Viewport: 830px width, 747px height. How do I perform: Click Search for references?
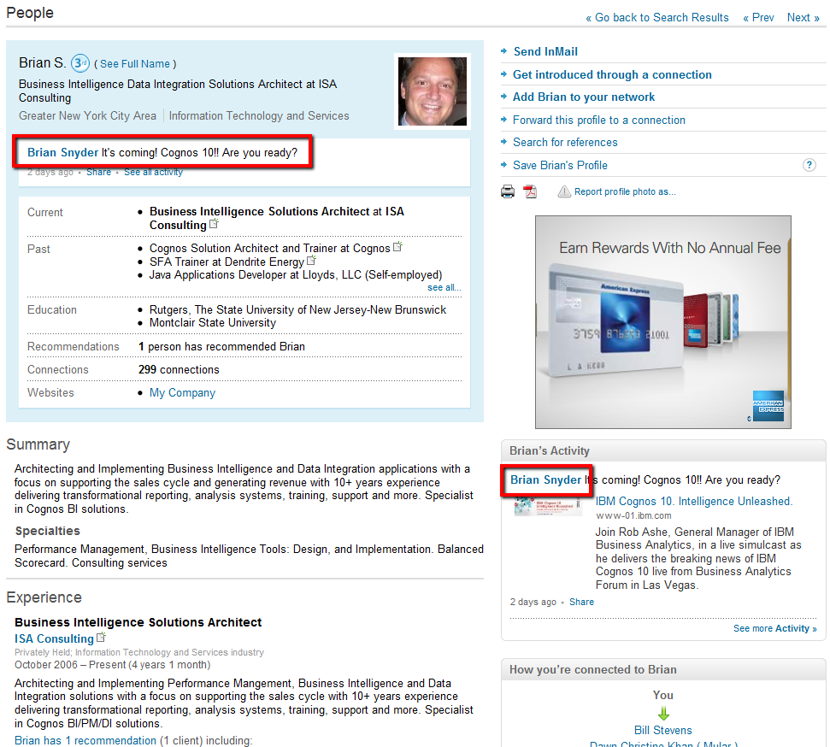pos(565,143)
